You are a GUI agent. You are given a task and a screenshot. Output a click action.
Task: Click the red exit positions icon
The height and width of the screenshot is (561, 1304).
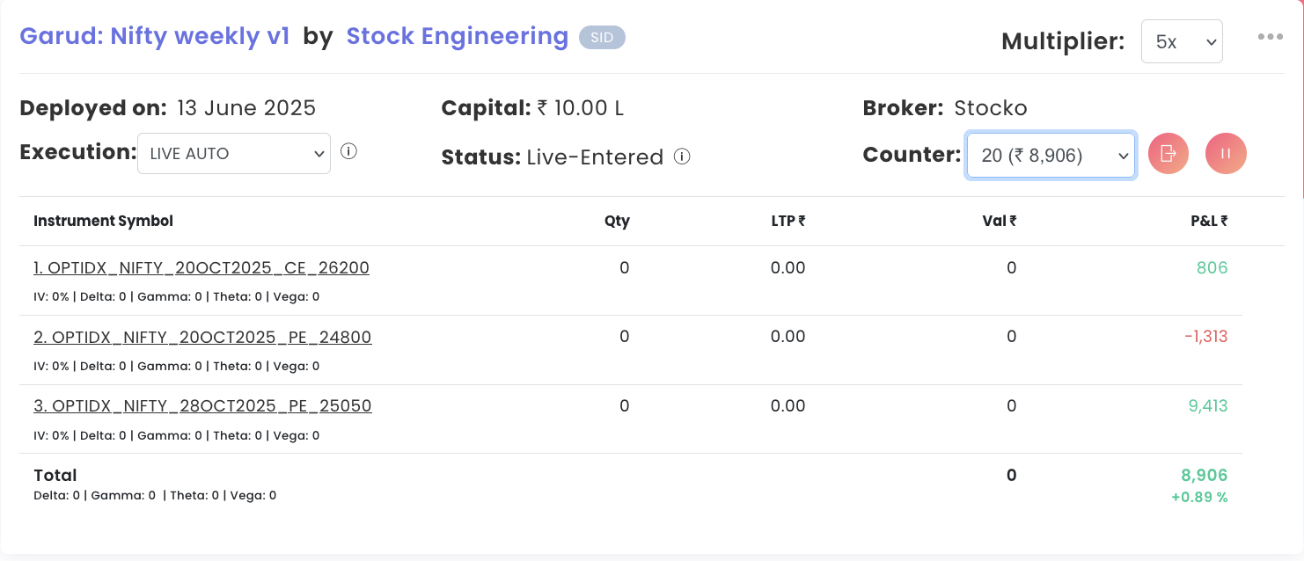(x=1168, y=154)
